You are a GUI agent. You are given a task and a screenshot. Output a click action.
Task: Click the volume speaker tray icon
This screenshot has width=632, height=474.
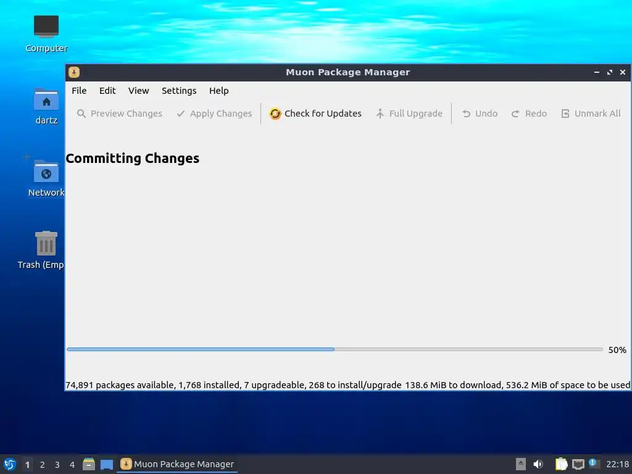(538, 464)
